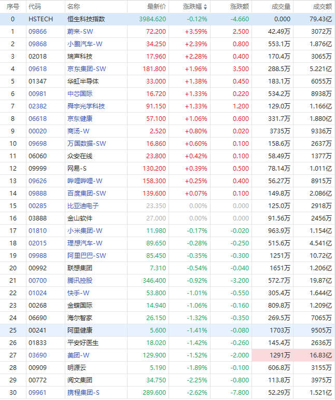
Task: Click the 名称 column header
Action: [74, 7]
